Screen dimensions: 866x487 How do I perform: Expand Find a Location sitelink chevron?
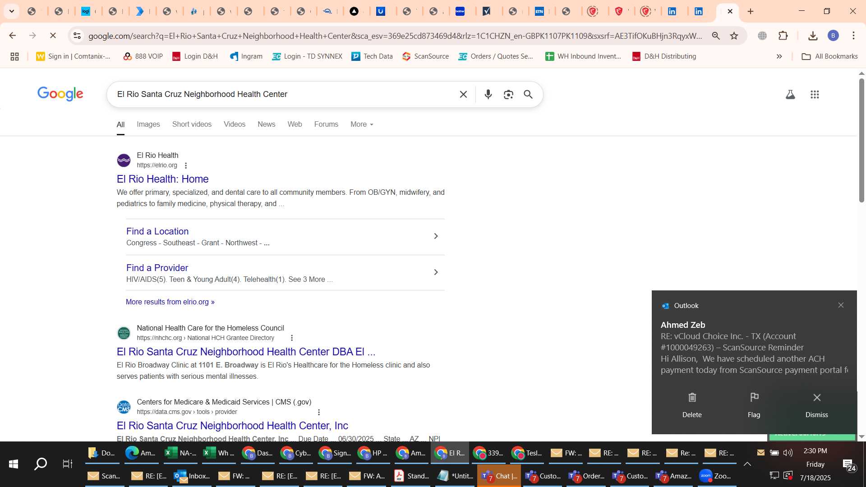(x=436, y=236)
